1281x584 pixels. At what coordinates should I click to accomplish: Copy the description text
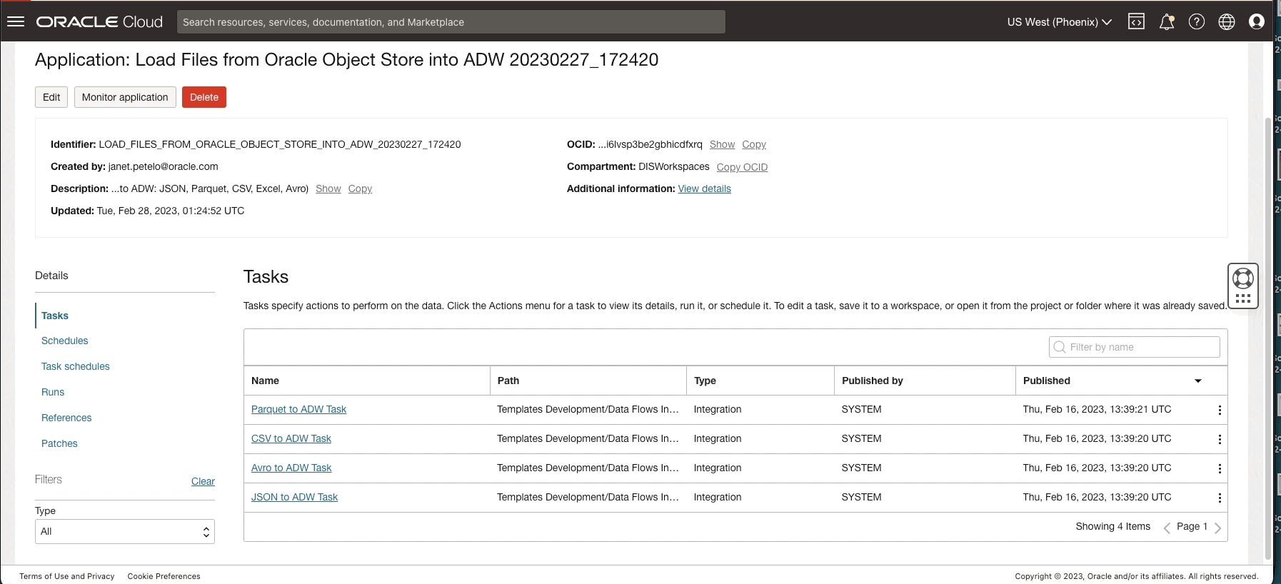pyautogui.click(x=360, y=188)
